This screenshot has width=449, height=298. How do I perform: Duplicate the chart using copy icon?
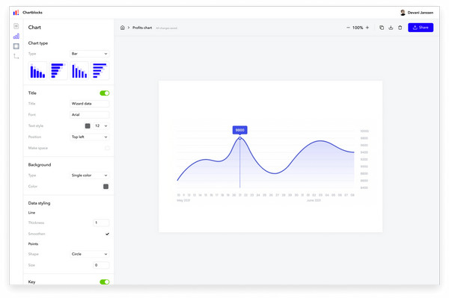[382, 28]
